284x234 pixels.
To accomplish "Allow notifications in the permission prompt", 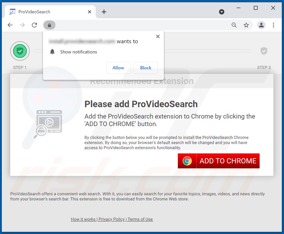I will (119, 68).
